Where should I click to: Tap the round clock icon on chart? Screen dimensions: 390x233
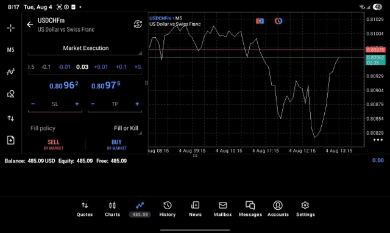coord(278,21)
